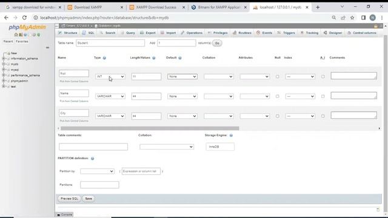
Task: Click the Length/Values help icon
Action: [153, 58]
